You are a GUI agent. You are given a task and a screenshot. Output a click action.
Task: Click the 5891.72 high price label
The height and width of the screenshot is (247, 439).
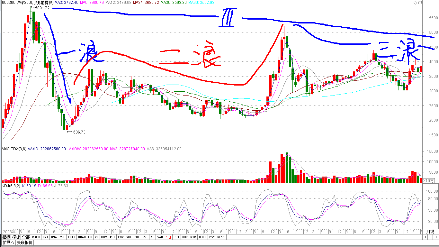tap(42, 8)
